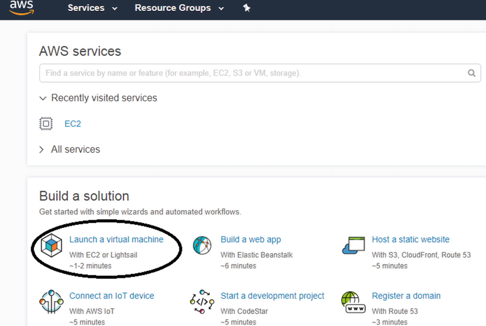Open Start a development project link

point(272,296)
